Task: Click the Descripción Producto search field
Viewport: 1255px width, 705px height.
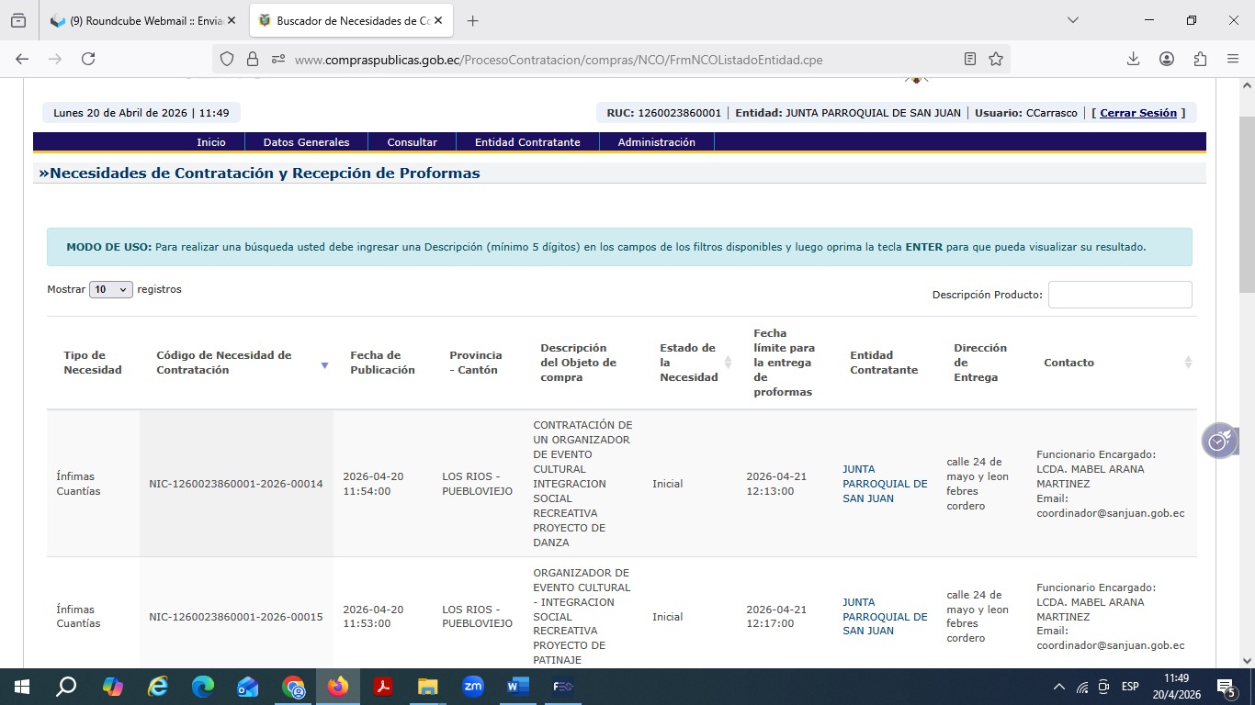Action: [x=1119, y=295]
